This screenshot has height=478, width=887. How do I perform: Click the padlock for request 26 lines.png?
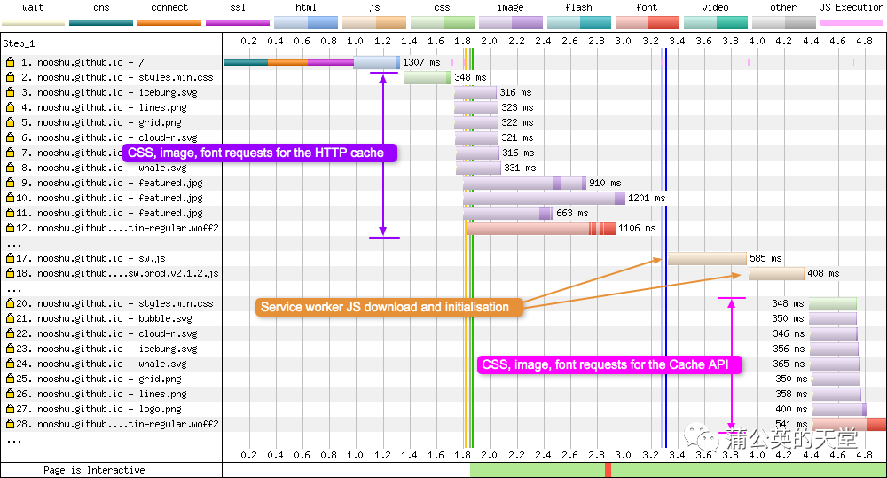10,394
